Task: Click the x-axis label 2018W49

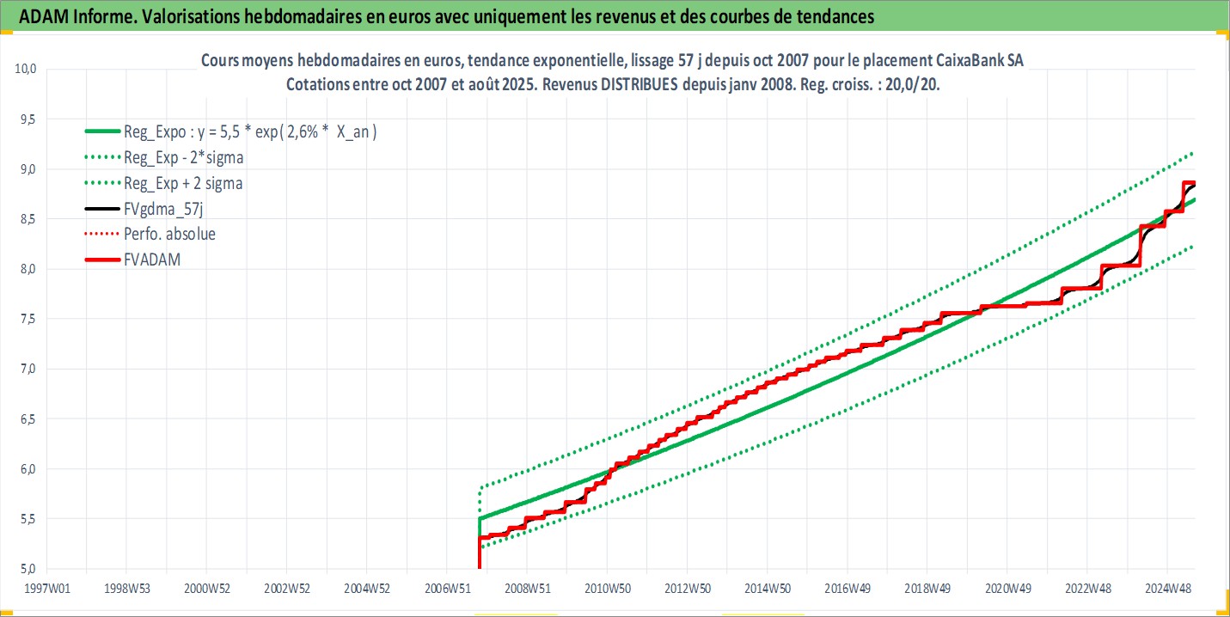Action: pos(927,590)
